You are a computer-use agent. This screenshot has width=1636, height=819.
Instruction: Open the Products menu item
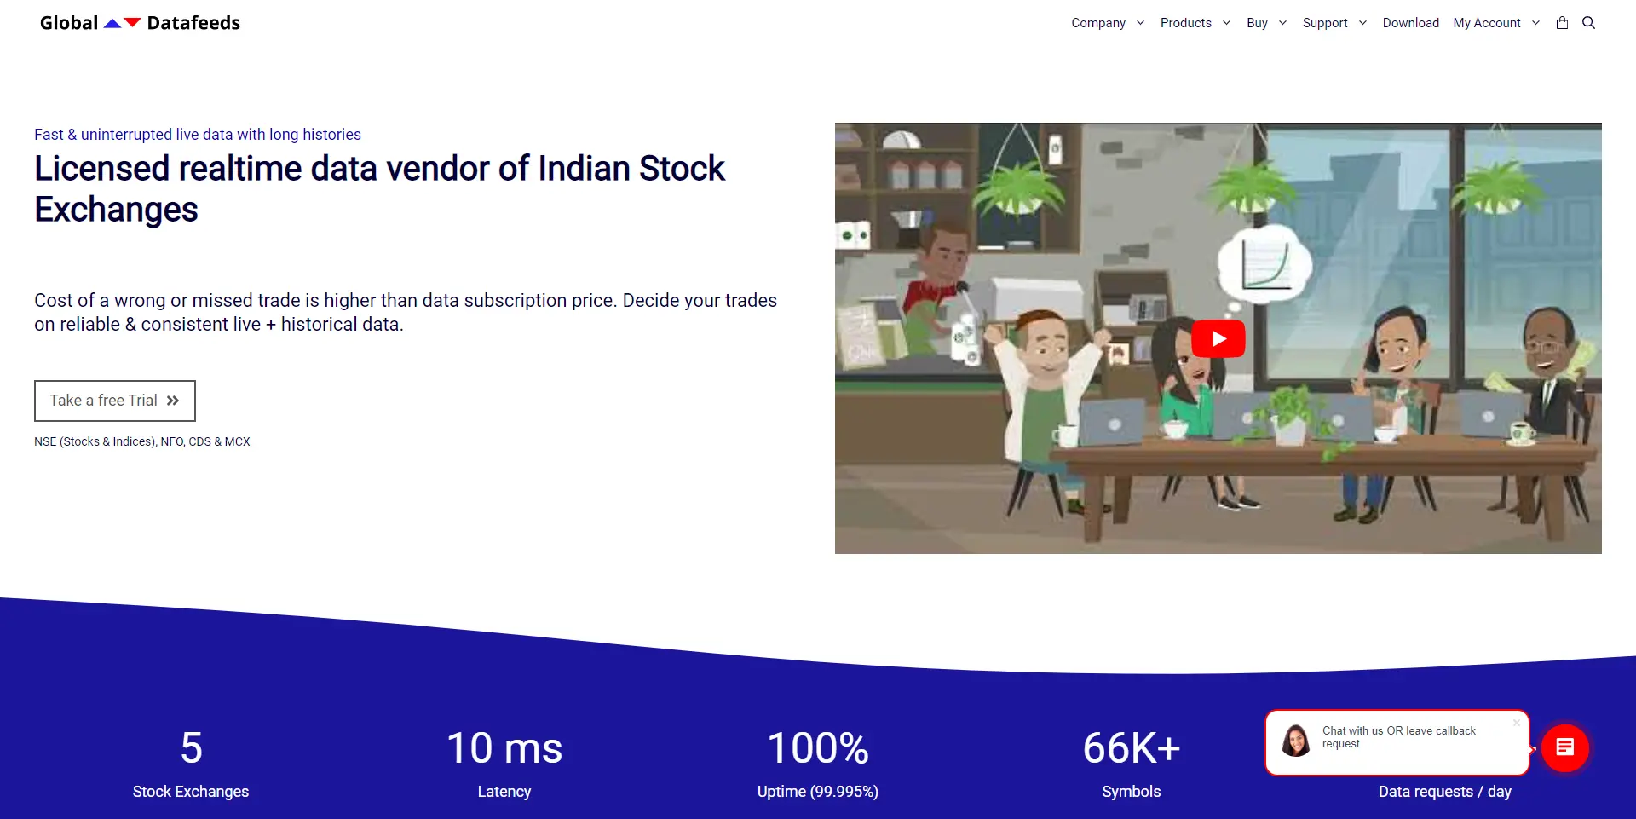click(1185, 23)
